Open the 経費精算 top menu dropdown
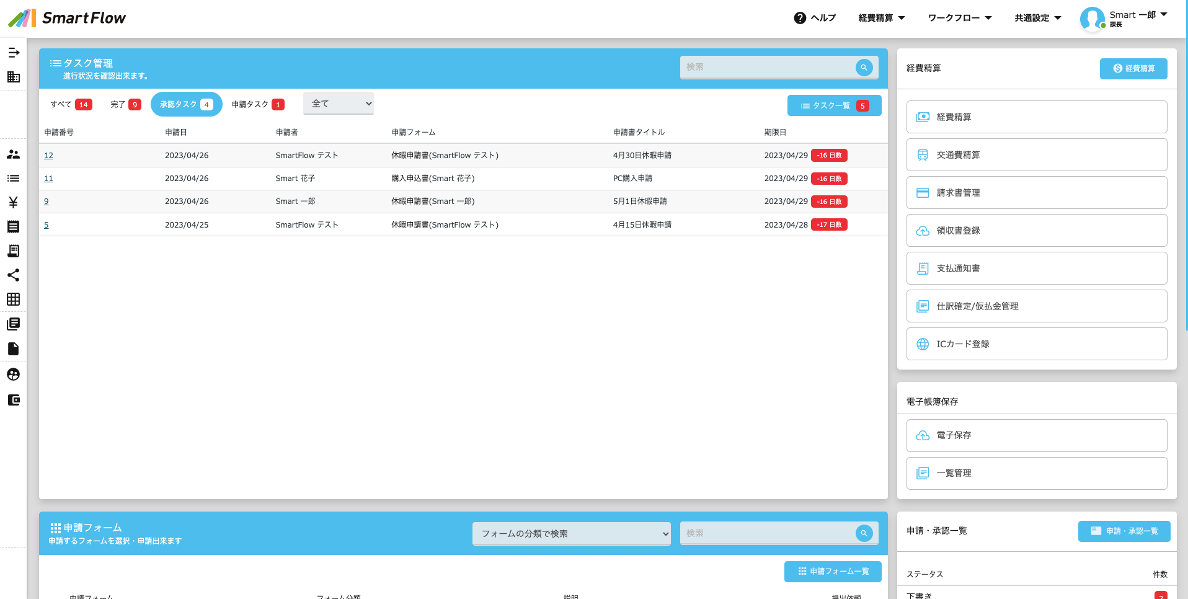This screenshot has height=599, width=1188. point(881,18)
